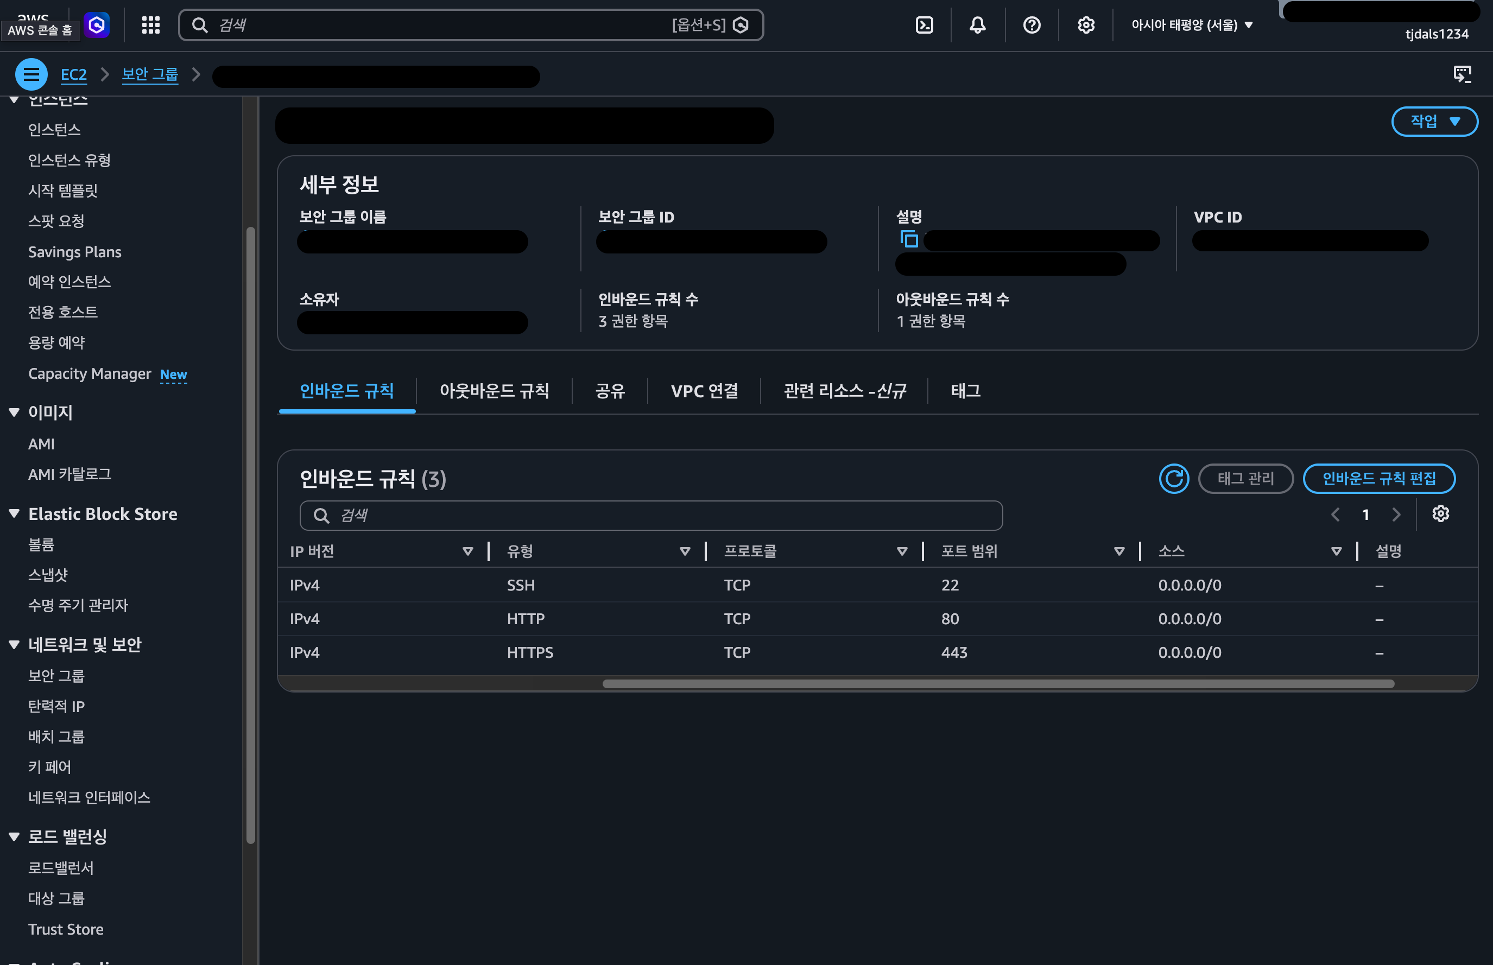Sort by 소스 column arrow
Image resolution: width=1493 pixels, height=965 pixels.
(1336, 551)
